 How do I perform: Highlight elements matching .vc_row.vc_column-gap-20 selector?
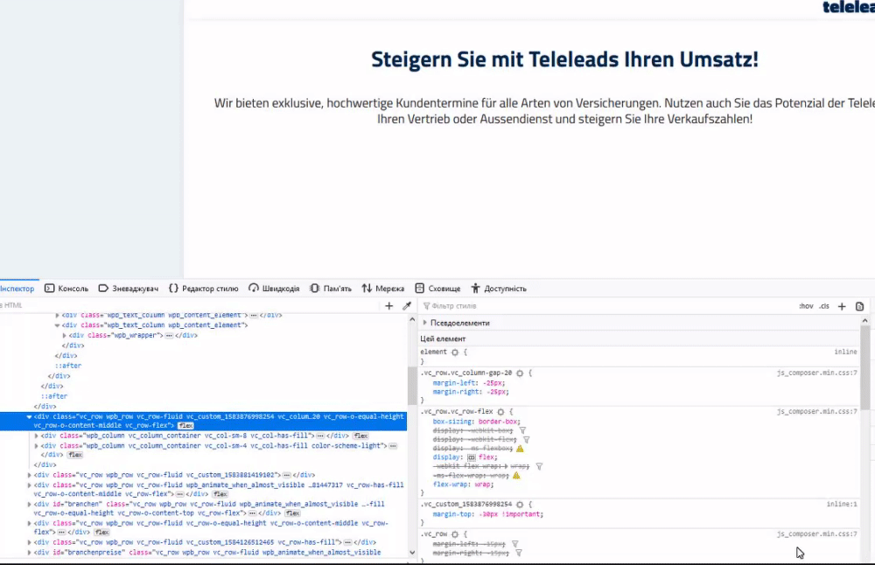[x=520, y=373]
